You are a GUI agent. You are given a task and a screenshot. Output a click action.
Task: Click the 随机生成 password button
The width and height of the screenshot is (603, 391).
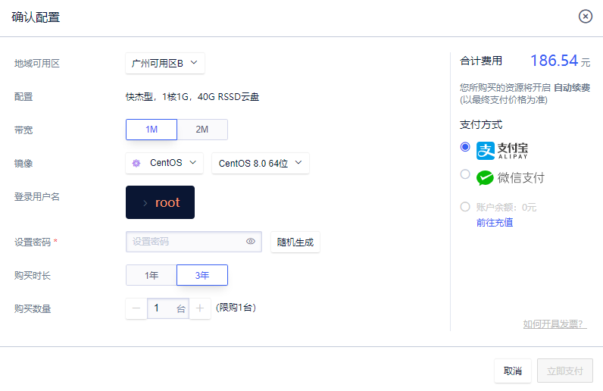295,242
